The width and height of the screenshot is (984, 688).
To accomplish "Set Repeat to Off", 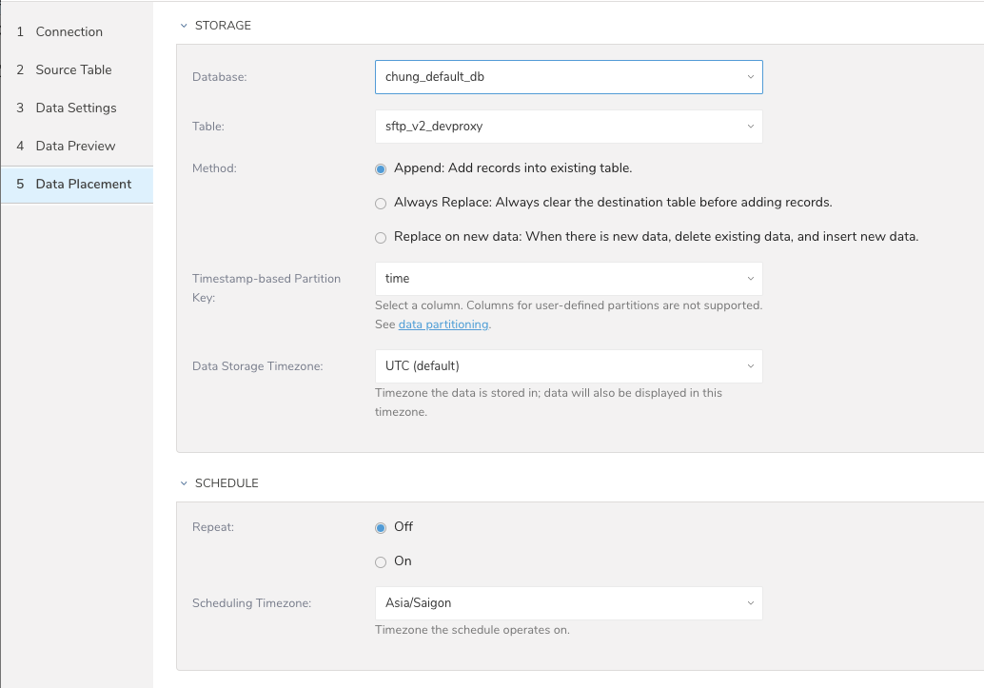I will coord(382,527).
